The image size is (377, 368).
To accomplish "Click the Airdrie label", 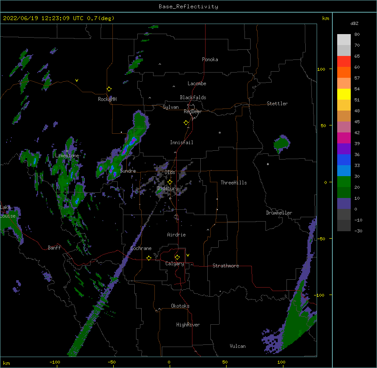I will pos(176,235).
